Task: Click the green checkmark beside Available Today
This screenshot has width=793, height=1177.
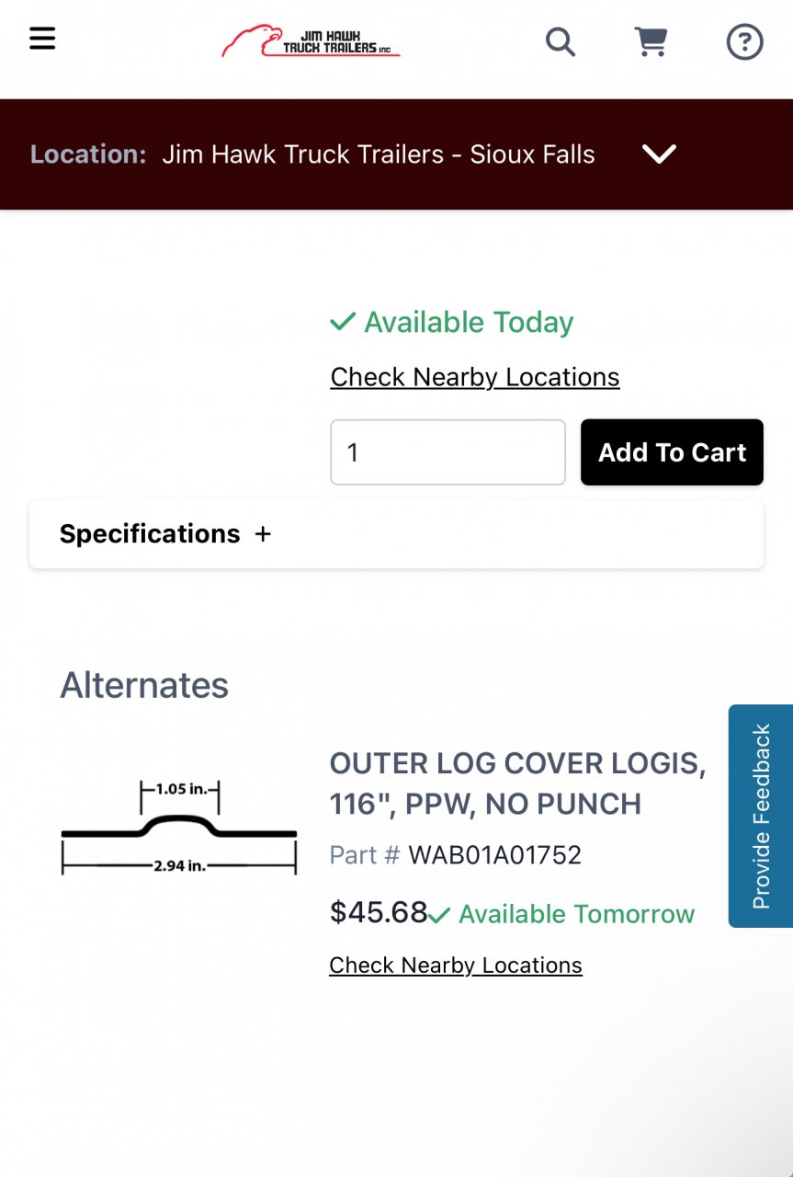Action: [343, 322]
